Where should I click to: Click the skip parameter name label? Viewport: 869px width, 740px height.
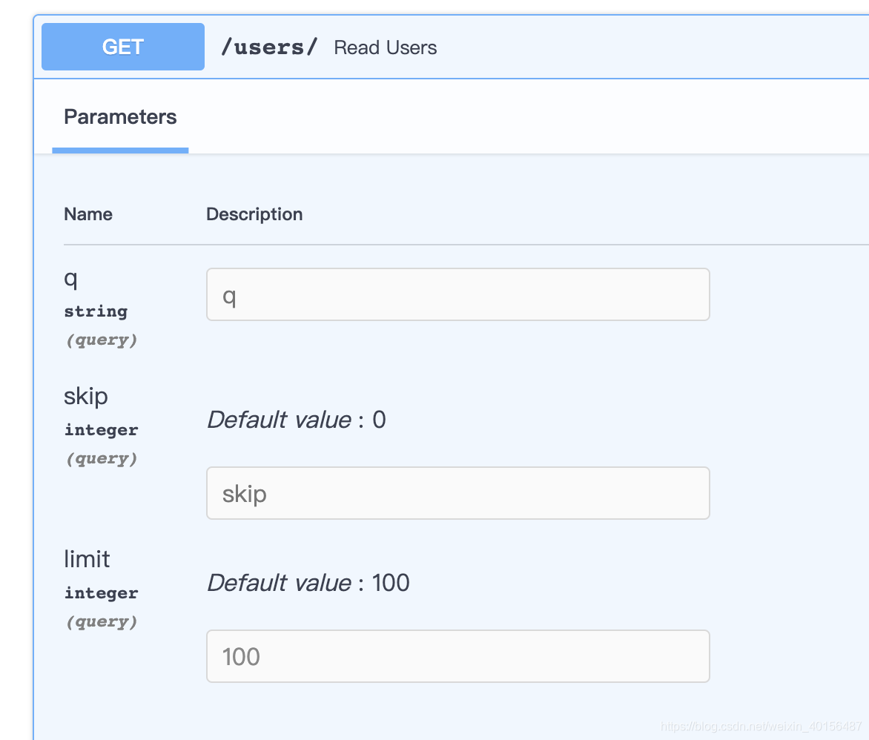pyautogui.click(x=86, y=397)
